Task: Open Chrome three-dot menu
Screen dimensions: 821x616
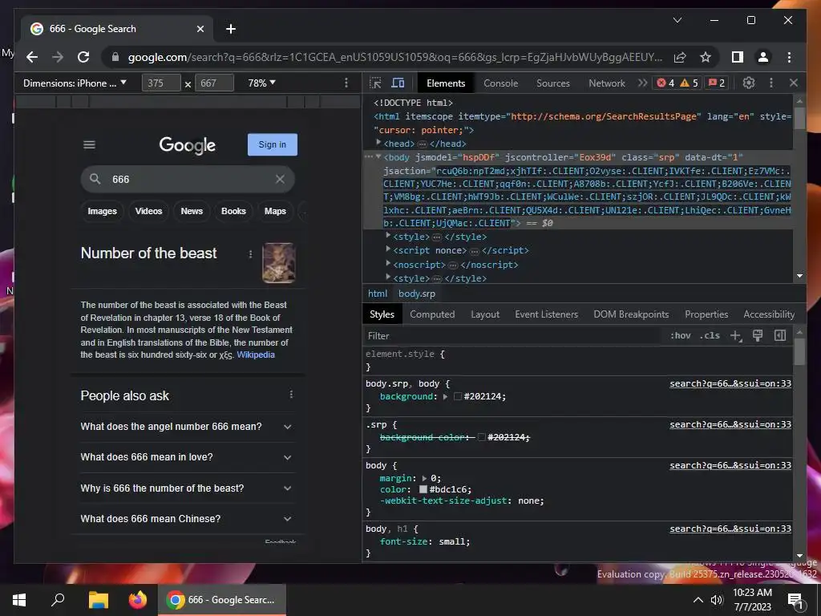Action: (x=789, y=57)
